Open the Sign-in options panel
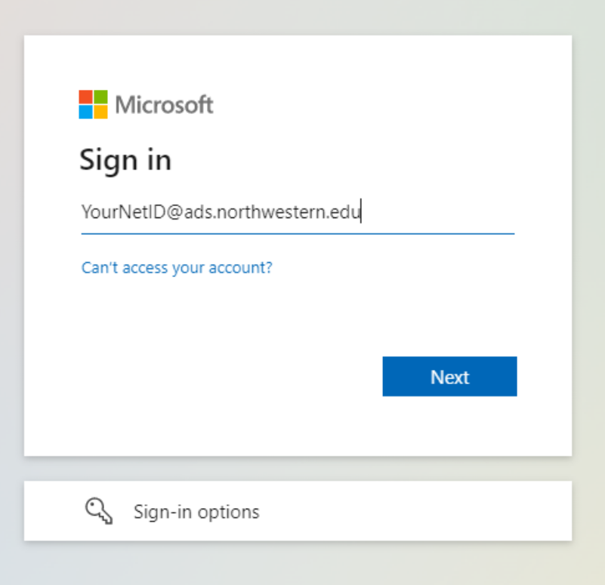The height and width of the screenshot is (585, 605). (298, 512)
